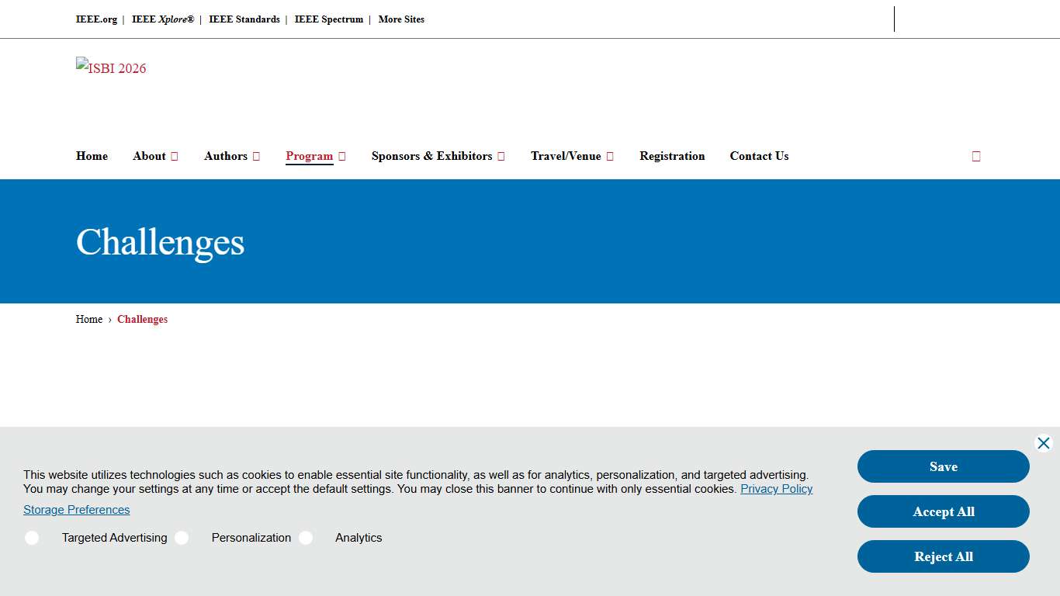Toggle the Targeted Advertising cookie option
Viewport: 1060px width, 596px height.
(x=32, y=538)
